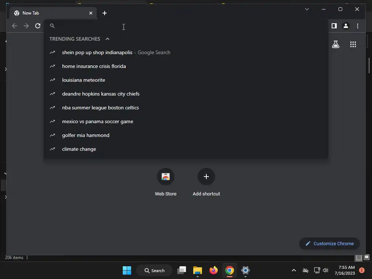Select suggestion home insurance crisis florida
Viewport: 372px width, 279px height.
[186, 66]
